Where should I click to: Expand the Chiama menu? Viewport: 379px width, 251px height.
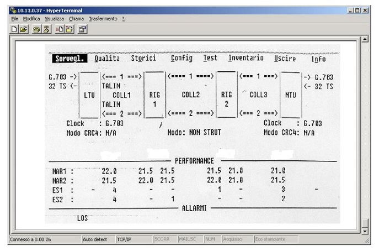(x=76, y=19)
